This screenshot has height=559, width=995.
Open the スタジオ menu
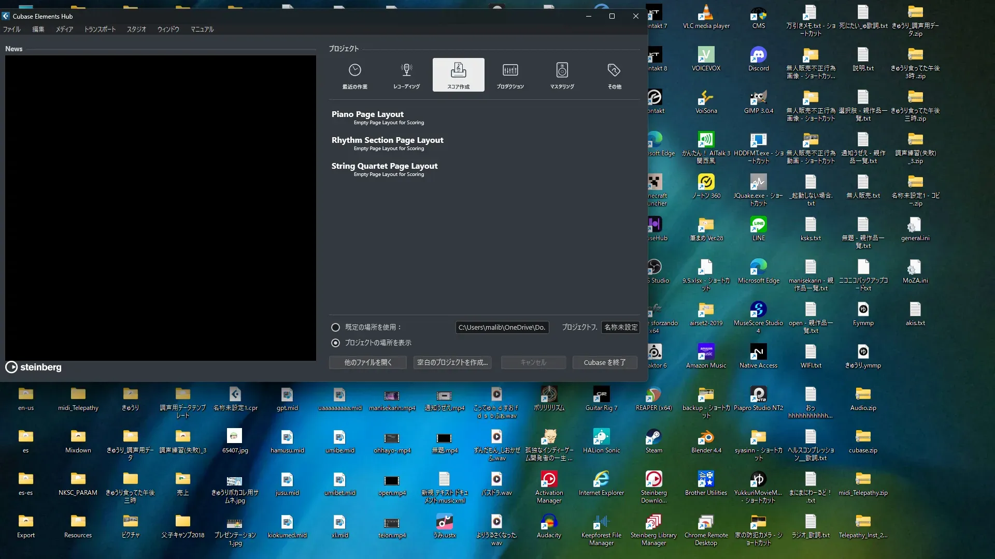[x=136, y=30]
